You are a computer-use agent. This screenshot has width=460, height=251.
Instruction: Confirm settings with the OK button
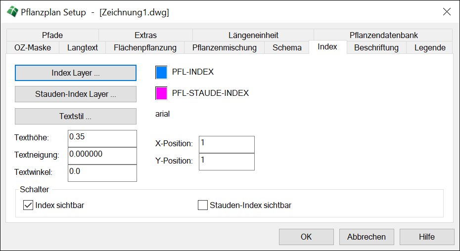tap(306, 237)
